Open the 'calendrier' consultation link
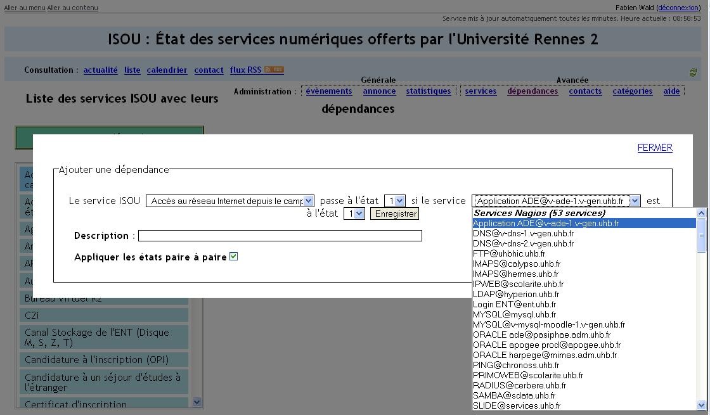This screenshot has height=415, width=710. pyautogui.click(x=167, y=70)
